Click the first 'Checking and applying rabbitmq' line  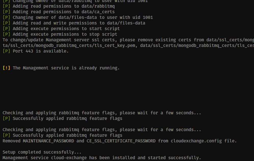pos(102,113)
